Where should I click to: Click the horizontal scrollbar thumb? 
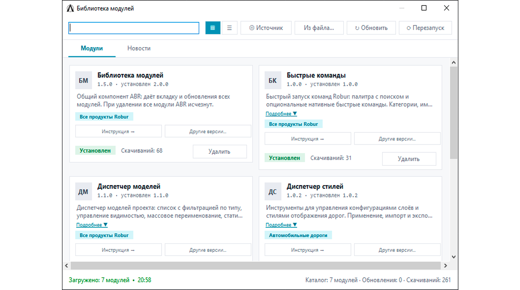[255, 265]
